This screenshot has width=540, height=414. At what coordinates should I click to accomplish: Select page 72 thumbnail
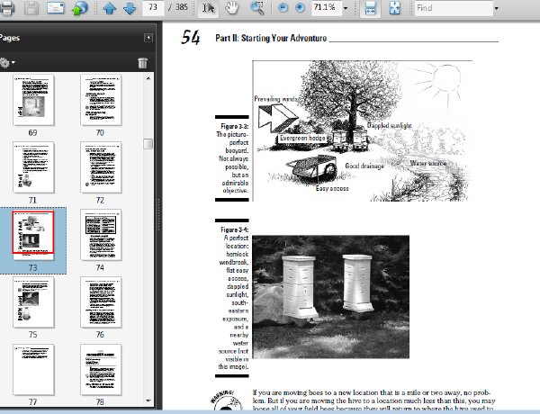click(101, 167)
